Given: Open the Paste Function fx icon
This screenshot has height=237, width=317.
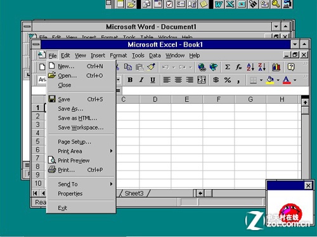Looking at the screenshot, I should (239, 67).
